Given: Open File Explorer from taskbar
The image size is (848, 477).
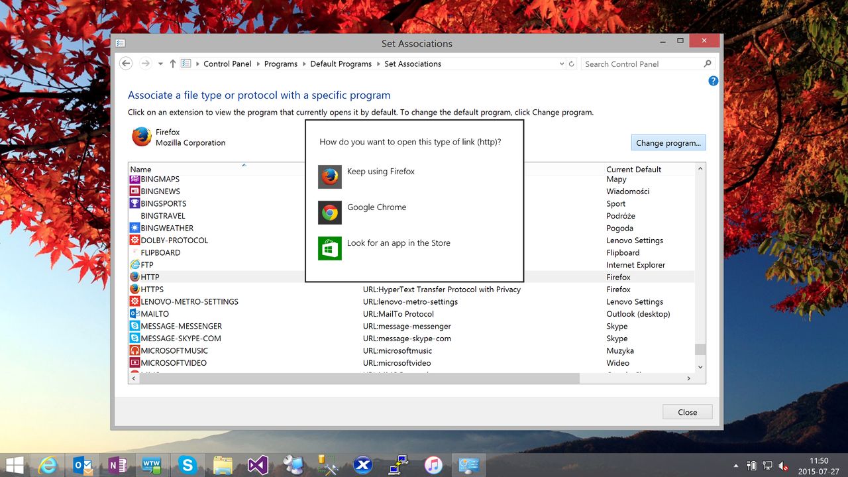Looking at the screenshot, I should tap(223, 464).
